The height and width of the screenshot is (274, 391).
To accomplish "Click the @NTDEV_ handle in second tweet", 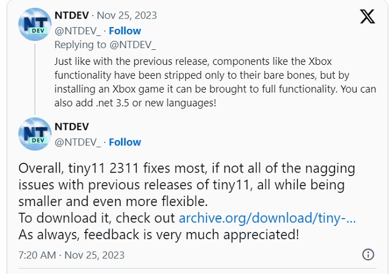I will coord(78,142).
